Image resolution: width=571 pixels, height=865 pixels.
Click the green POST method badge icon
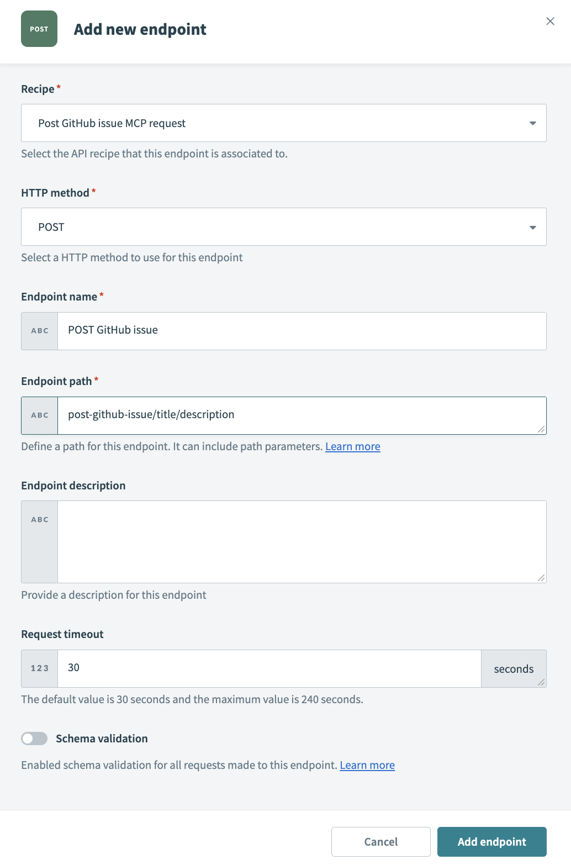coord(39,29)
